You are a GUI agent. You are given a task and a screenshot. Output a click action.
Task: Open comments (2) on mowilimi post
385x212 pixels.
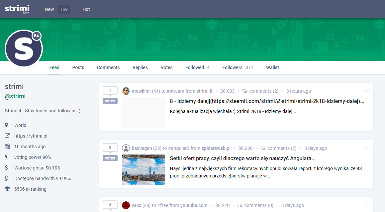click(x=264, y=91)
